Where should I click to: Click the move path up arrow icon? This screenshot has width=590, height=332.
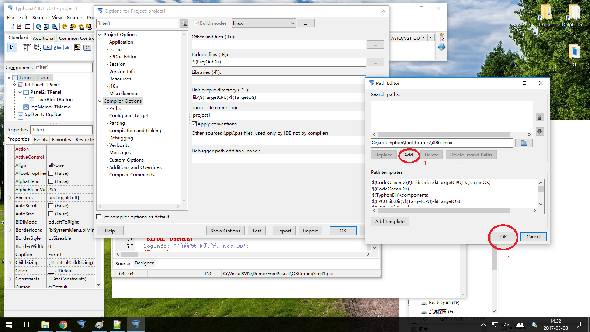pyautogui.click(x=539, y=117)
